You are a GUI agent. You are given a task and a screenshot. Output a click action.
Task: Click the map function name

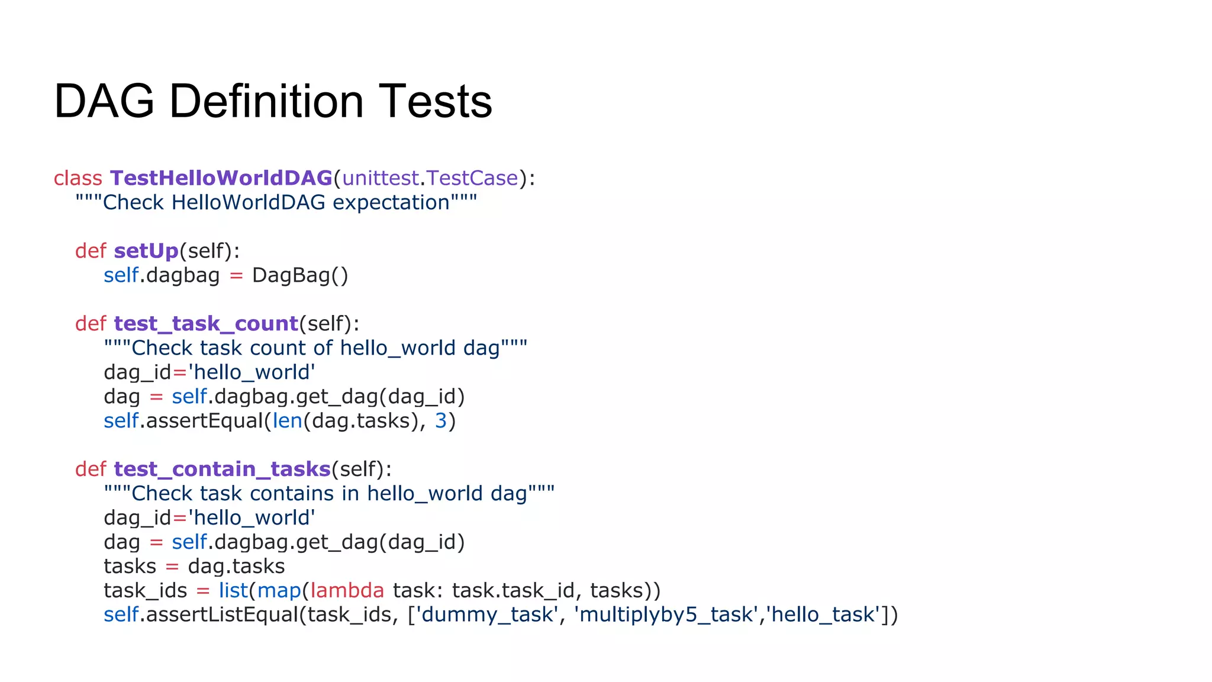(x=279, y=591)
